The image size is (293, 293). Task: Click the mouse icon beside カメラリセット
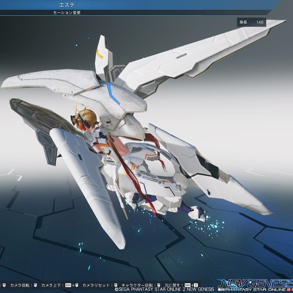[116, 285]
